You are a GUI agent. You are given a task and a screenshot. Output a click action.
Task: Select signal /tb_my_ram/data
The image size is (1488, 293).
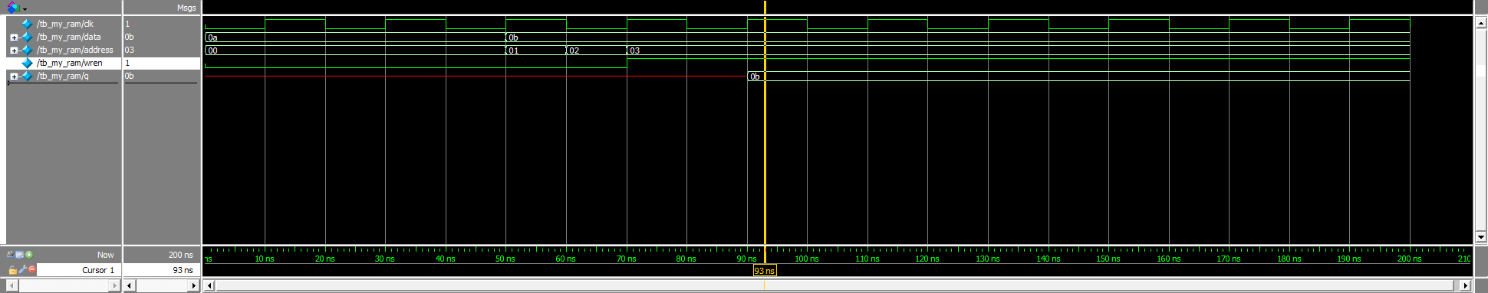69,37
